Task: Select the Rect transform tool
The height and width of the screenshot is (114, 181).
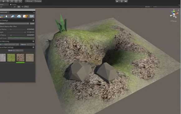Action: [16, 1]
